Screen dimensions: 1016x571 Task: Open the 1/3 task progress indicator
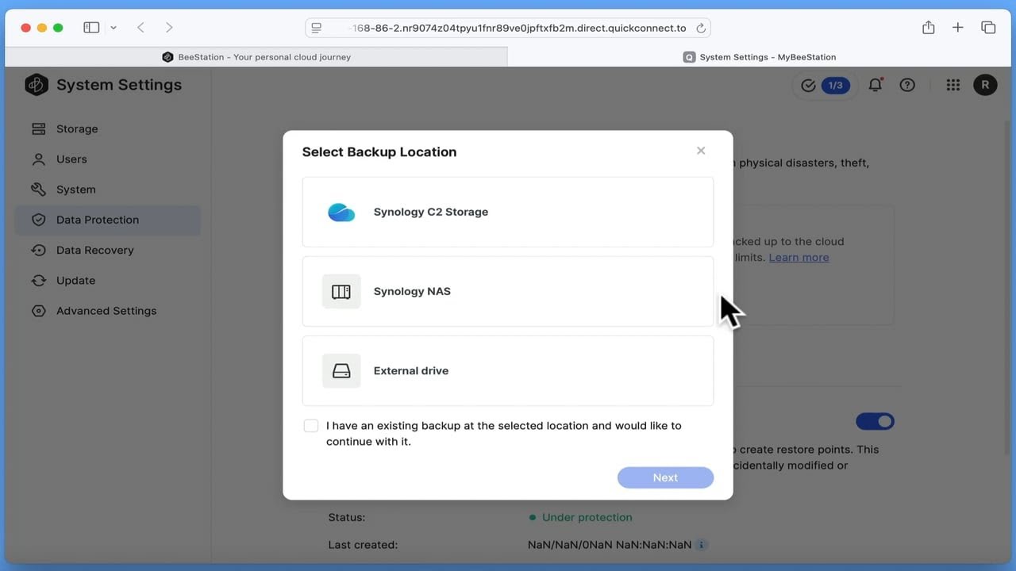pyautogui.click(x=825, y=85)
